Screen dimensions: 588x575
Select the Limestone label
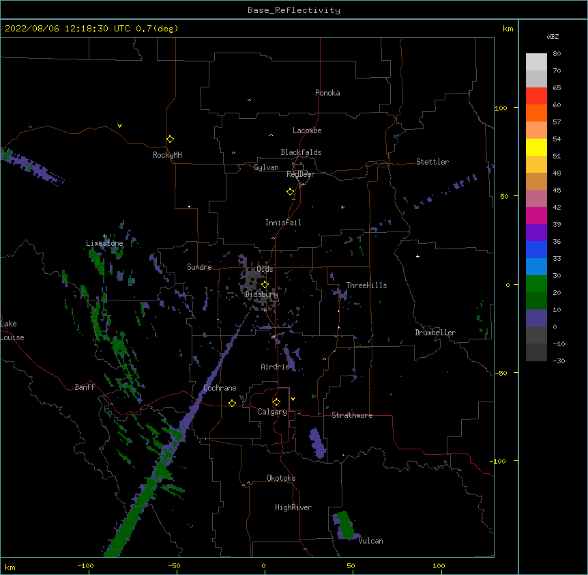pos(104,243)
